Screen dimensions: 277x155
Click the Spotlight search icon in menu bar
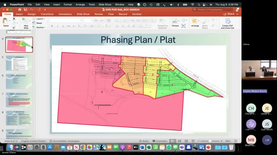click(x=199, y=5)
